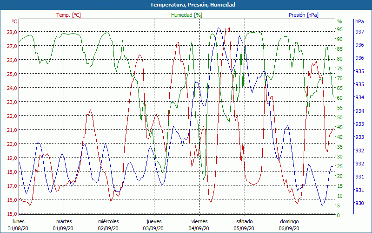The image size is (372, 233).
Task: Click the 35 humidity axis value
Action: [340, 147]
